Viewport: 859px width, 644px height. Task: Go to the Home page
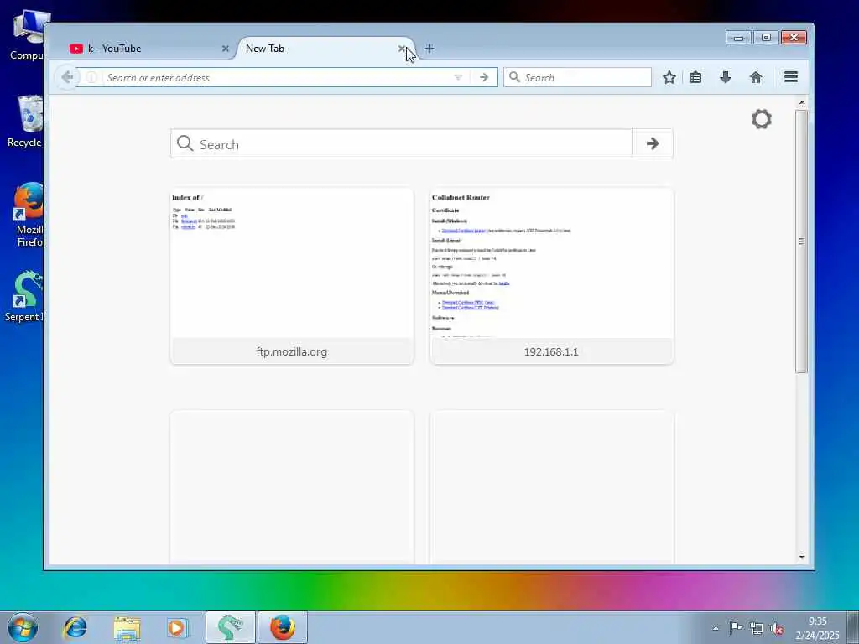[756, 77]
